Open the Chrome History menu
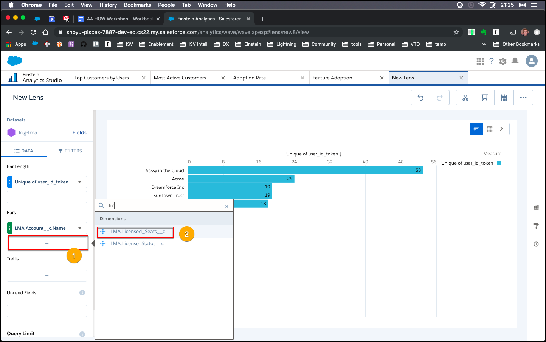546x342 pixels. (x=108, y=5)
